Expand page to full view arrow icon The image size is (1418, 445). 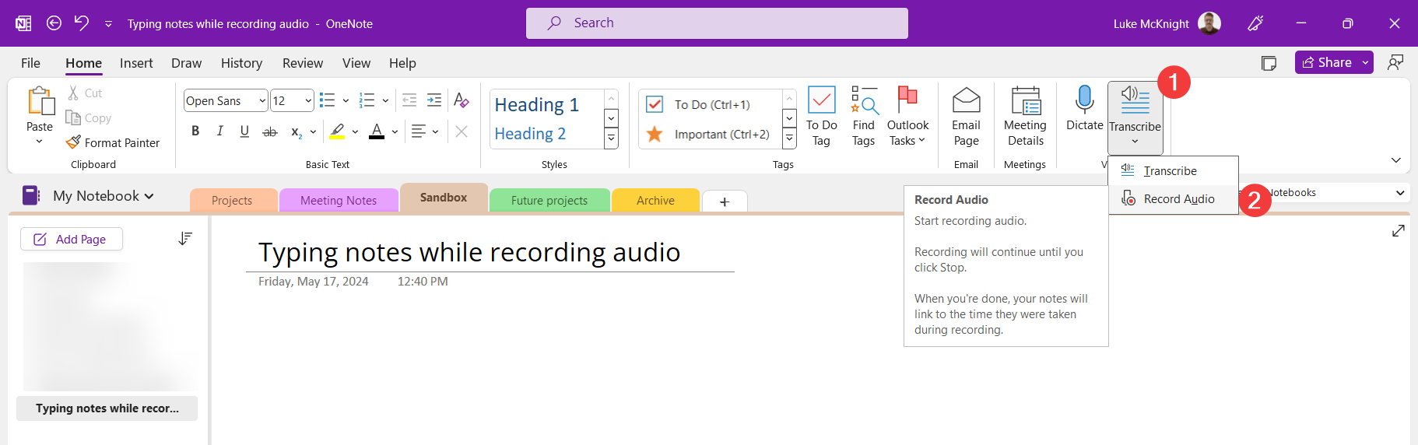tap(1399, 231)
